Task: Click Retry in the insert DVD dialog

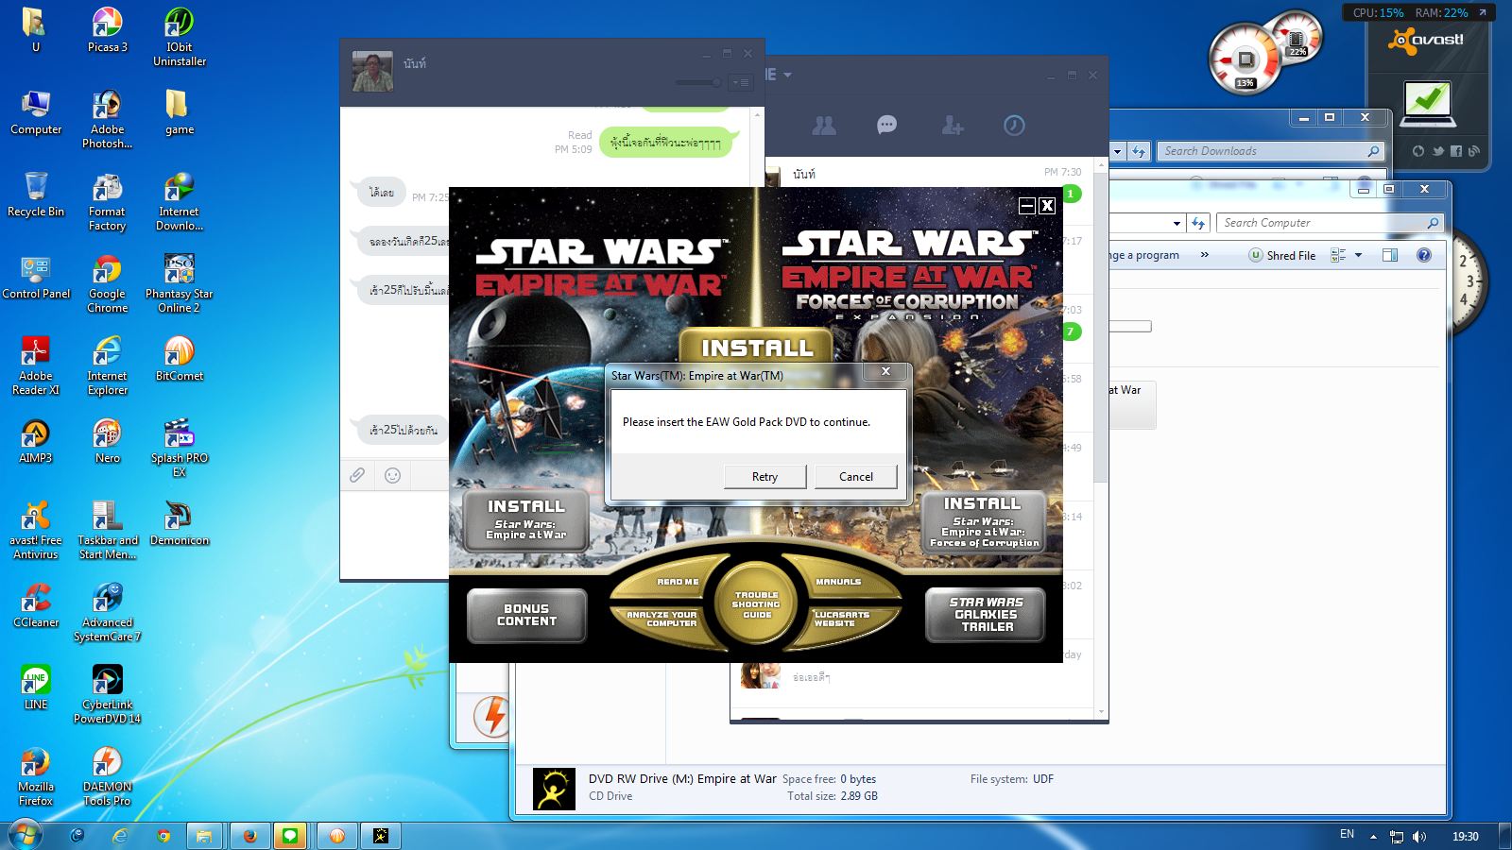Action: (x=765, y=477)
